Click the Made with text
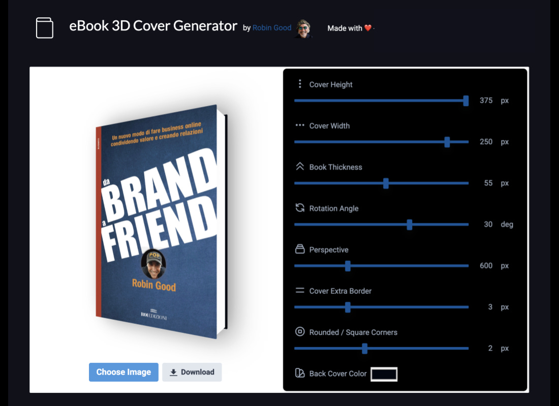 345,28
